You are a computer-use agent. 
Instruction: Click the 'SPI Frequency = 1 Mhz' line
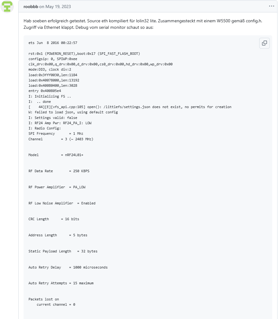(x=56, y=133)
